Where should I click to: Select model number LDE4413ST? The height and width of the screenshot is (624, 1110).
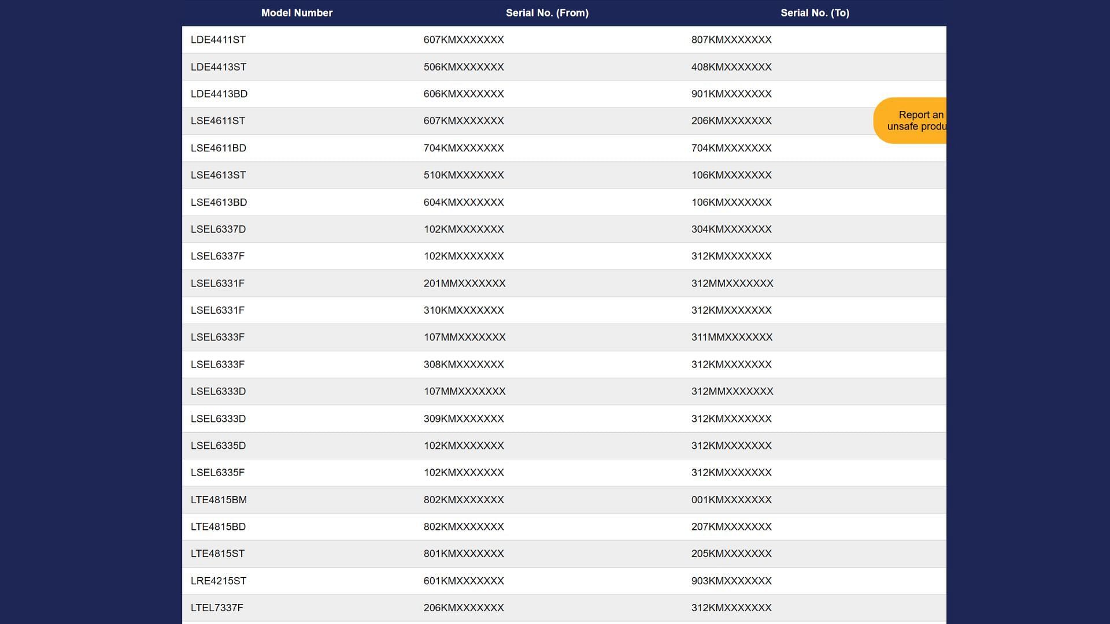pos(219,67)
